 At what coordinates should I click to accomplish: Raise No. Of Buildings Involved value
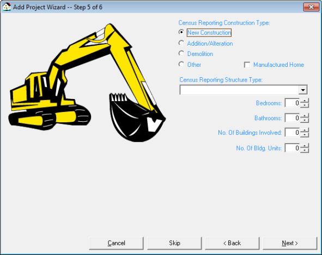tap(305, 130)
